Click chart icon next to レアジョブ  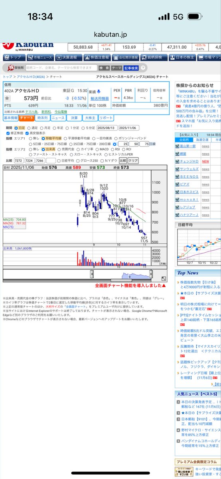tap(177, 207)
